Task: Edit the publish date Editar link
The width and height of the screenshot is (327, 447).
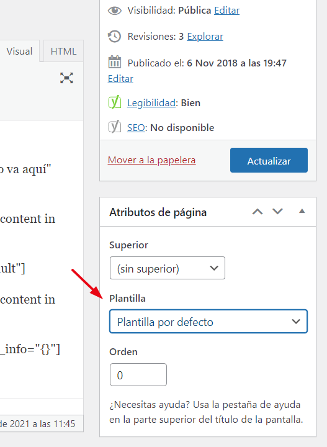Action: click(x=120, y=79)
